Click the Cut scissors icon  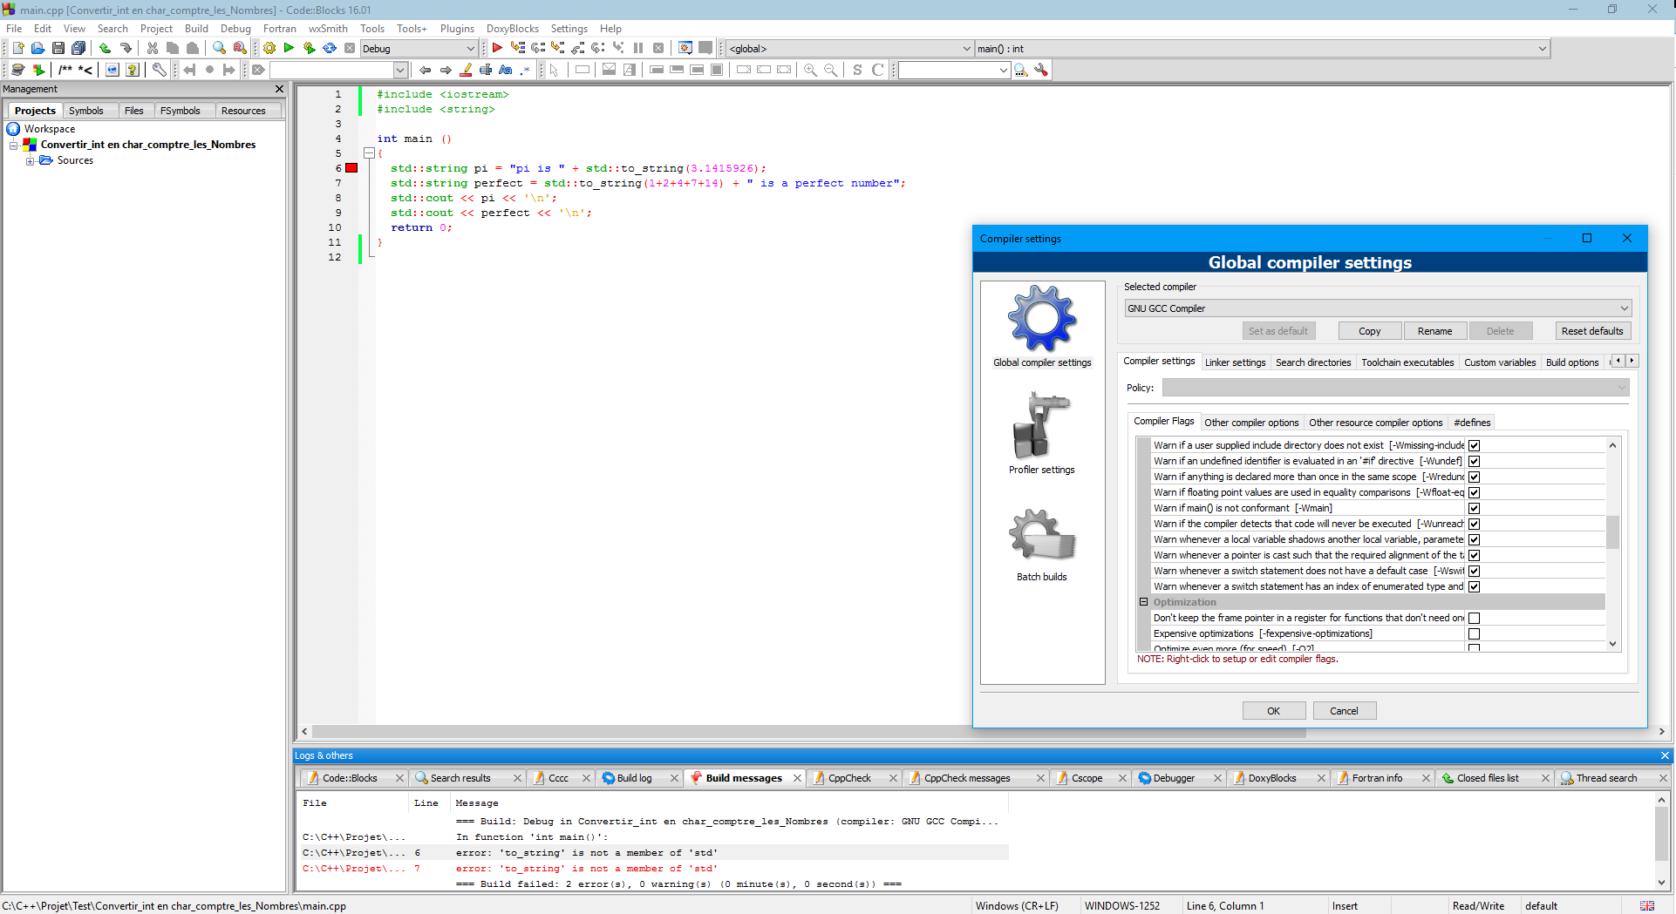click(153, 49)
